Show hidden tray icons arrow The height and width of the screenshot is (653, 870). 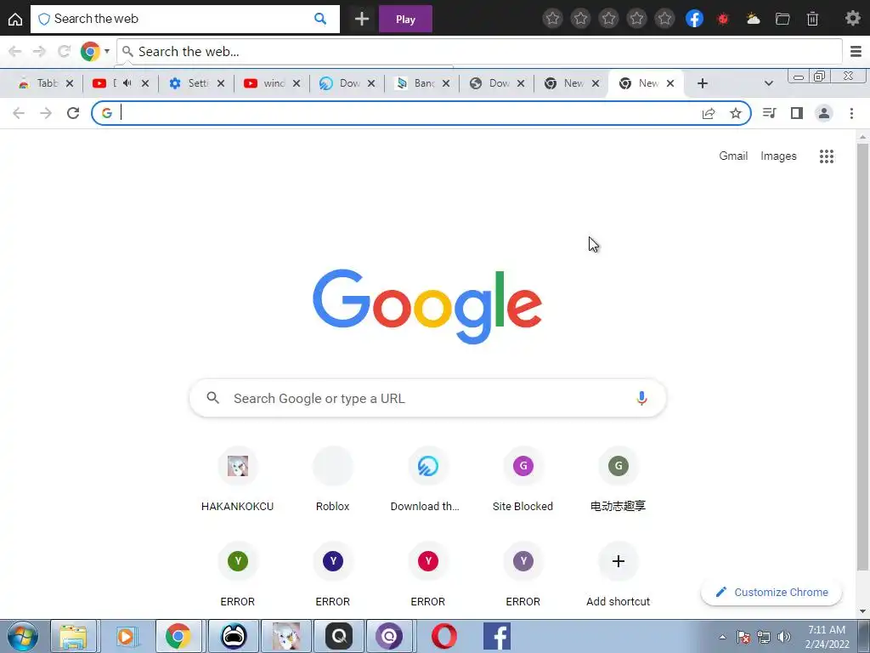pyautogui.click(x=722, y=637)
